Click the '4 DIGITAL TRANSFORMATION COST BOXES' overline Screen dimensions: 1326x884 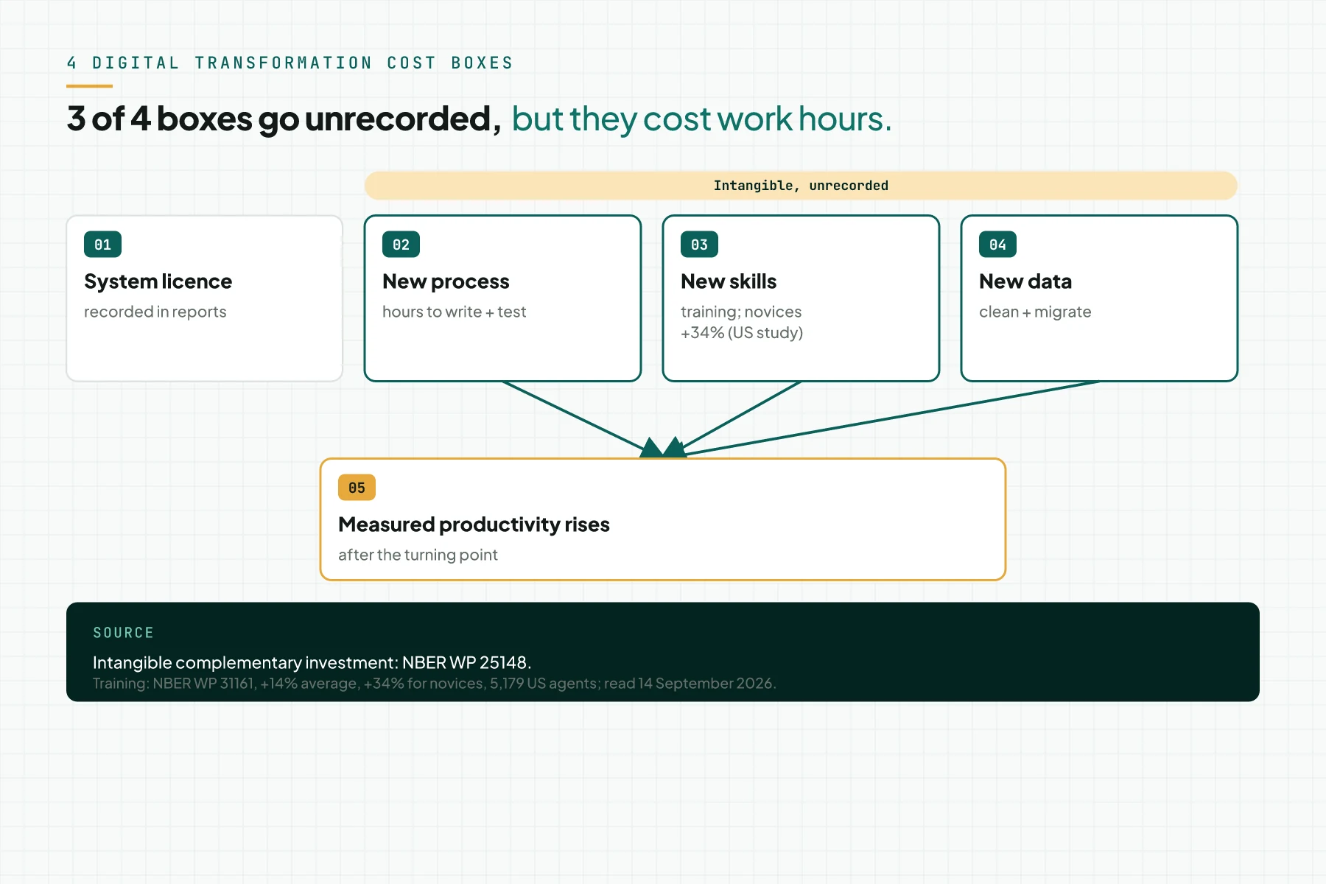[290, 63]
